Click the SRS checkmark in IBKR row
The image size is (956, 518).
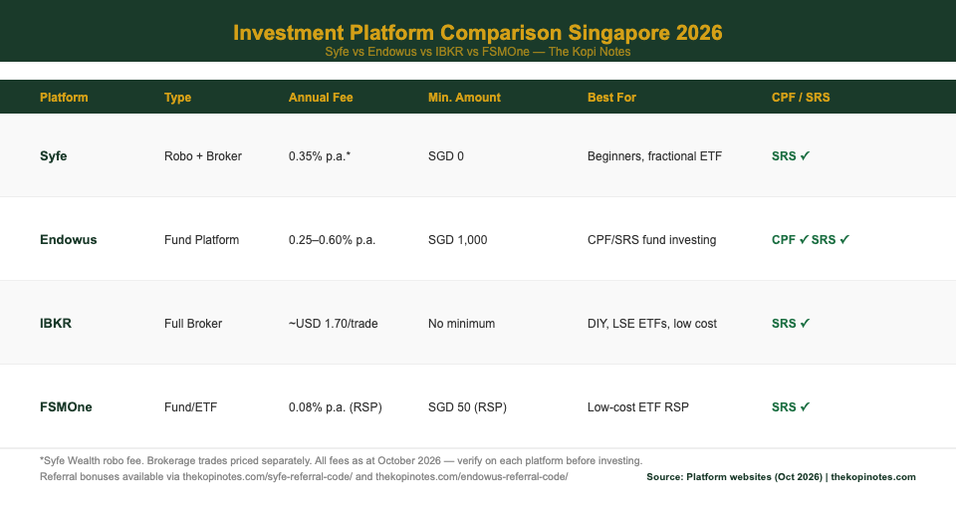[x=791, y=324]
